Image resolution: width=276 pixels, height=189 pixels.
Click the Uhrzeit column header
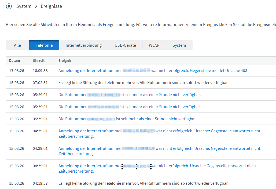click(x=39, y=61)
